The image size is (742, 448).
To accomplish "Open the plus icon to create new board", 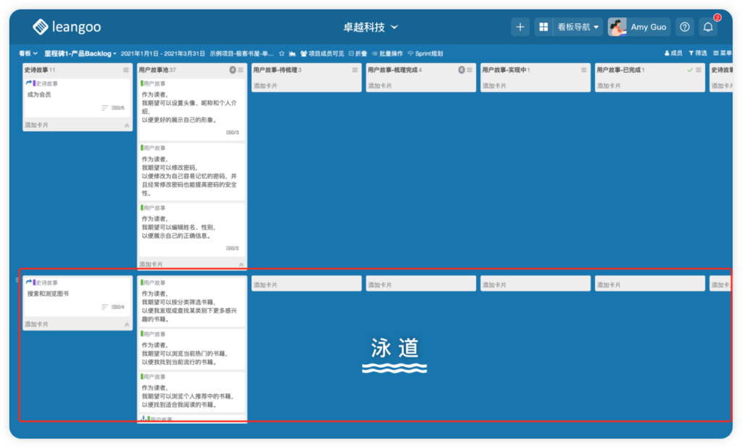I will pos(520,26).
